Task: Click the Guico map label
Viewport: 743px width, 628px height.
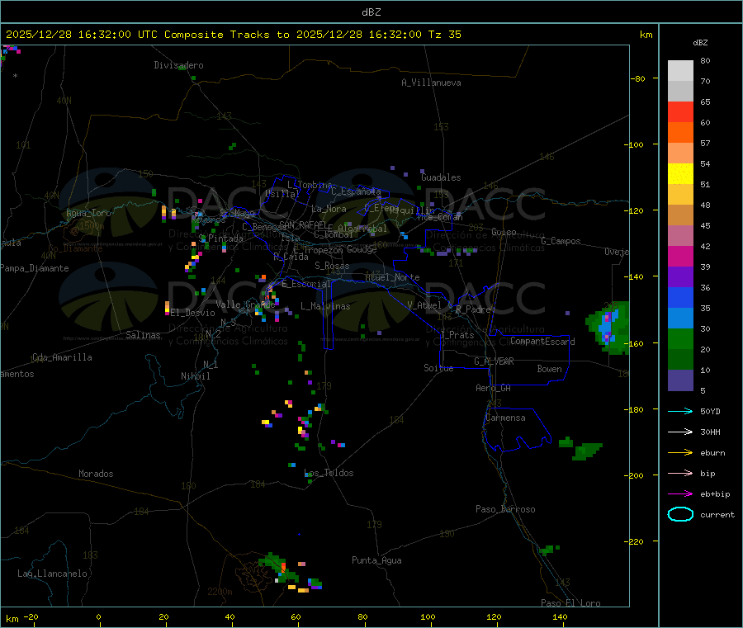Action: [504, 232]
